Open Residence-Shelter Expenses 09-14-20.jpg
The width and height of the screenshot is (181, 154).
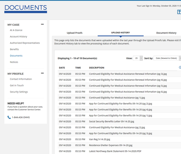[111, 145]
